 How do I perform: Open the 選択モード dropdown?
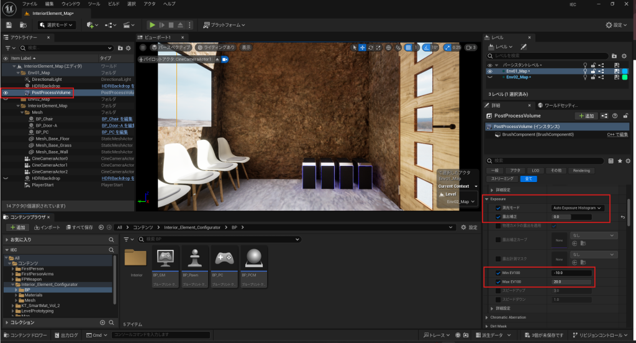coord(57,25)
